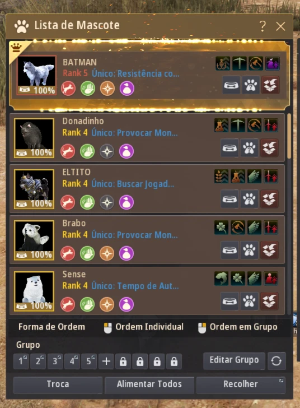300x408 pixels.
Task: Open the help question mark icon
Action: click(x=262, y=26)
